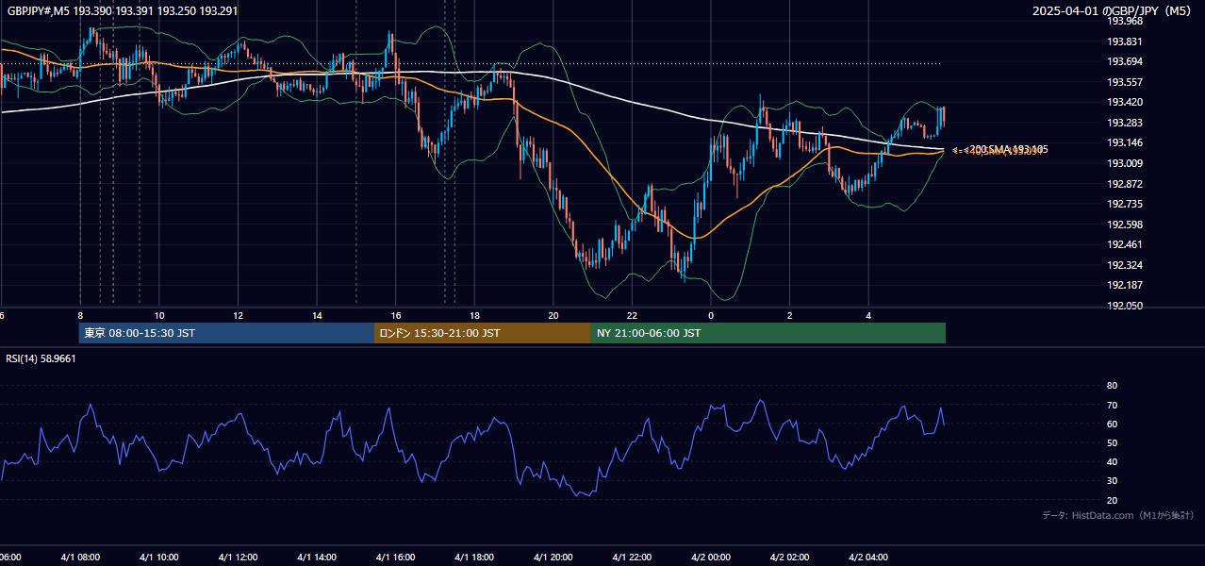This screenshot has width=1205, height=566.
Task: Click price axis value 192.461
Action: coord(1124,244)
